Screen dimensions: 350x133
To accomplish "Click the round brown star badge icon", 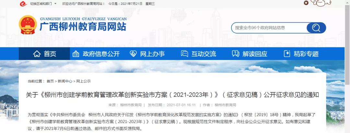I will [306, 3].
